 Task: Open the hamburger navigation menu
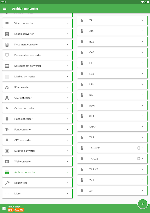(5, 9)
